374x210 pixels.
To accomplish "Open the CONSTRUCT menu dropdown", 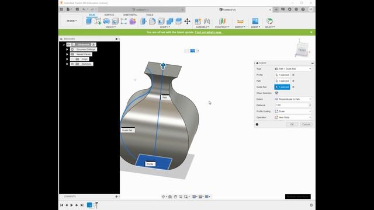I will (x=222, y=27).
